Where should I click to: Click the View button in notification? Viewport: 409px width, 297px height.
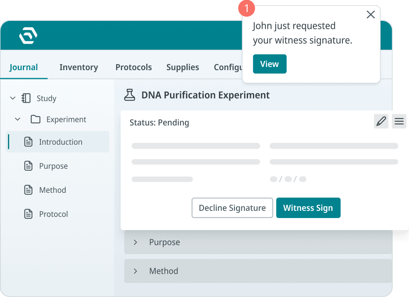tap(270, 64)
